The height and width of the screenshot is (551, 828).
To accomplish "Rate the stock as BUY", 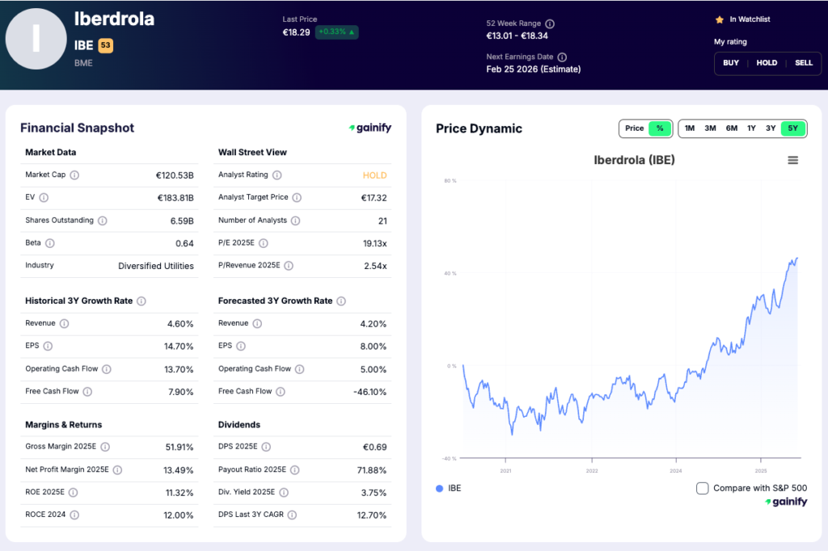I will 730,62.
